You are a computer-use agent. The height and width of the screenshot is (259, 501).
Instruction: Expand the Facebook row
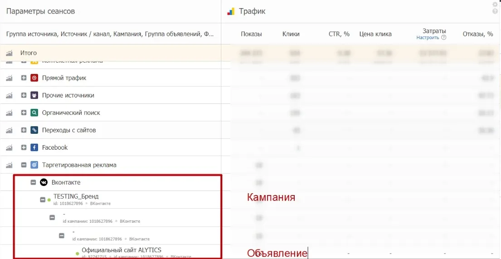pyautogui.click(x=24, y=147)
